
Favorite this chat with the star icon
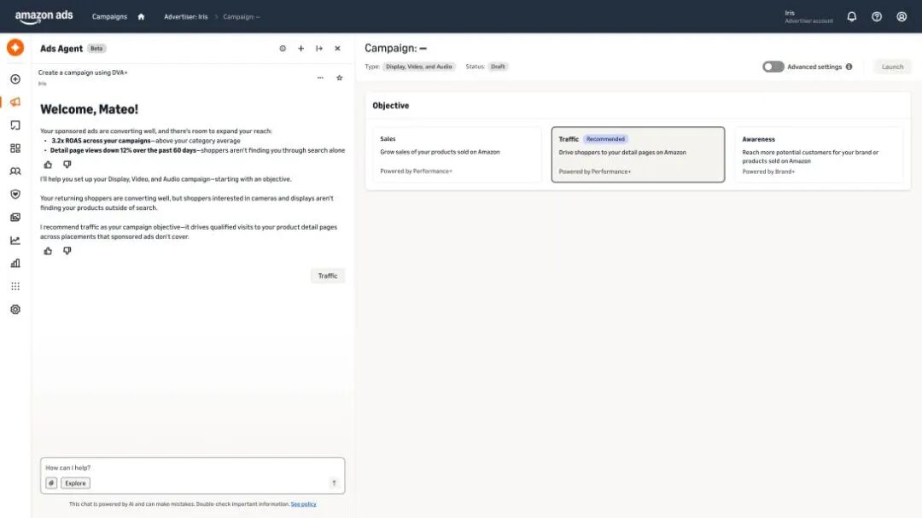tap(339, 78)
